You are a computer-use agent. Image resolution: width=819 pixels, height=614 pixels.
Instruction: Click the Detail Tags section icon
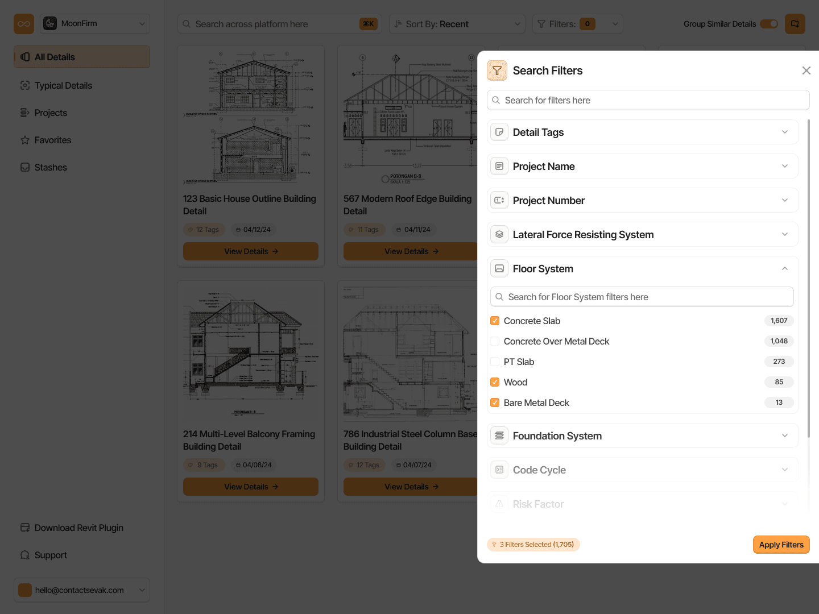point(499,132)
